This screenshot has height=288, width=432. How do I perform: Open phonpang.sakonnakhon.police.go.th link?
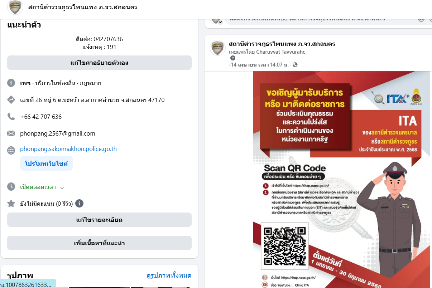(68, 149)
